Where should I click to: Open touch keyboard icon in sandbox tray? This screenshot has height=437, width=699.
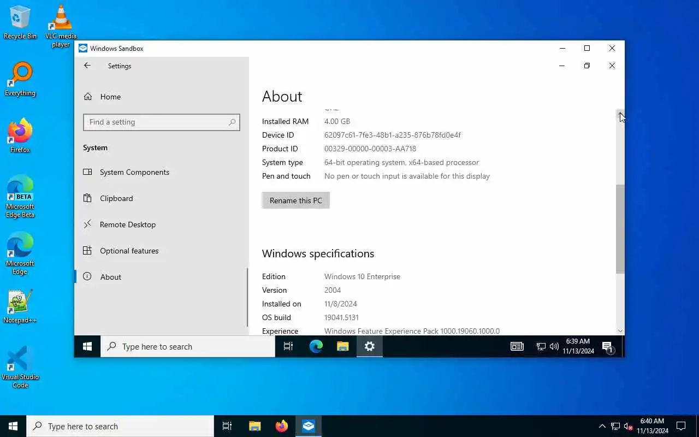(x=517, y=346)
